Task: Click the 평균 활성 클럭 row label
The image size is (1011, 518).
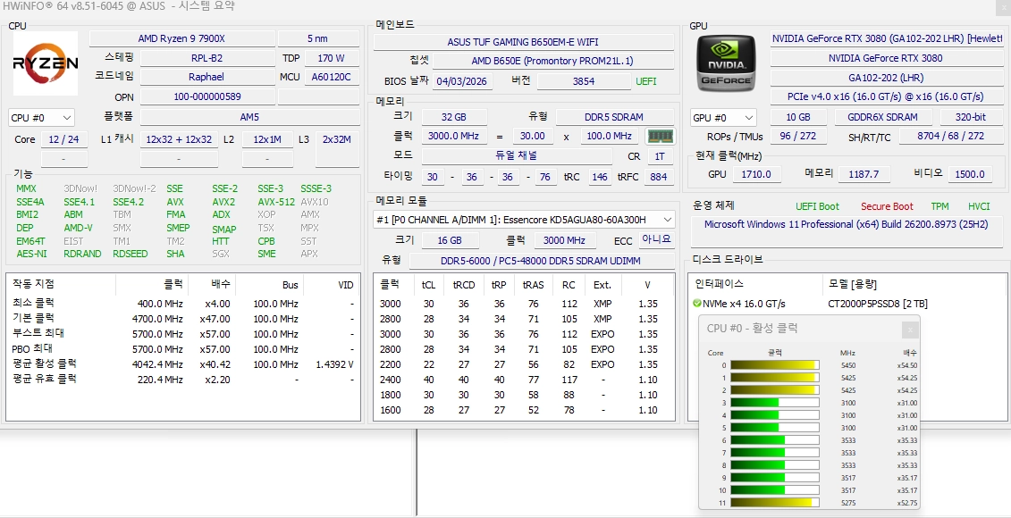Action: pyautogui.click(x=44, y=364)
